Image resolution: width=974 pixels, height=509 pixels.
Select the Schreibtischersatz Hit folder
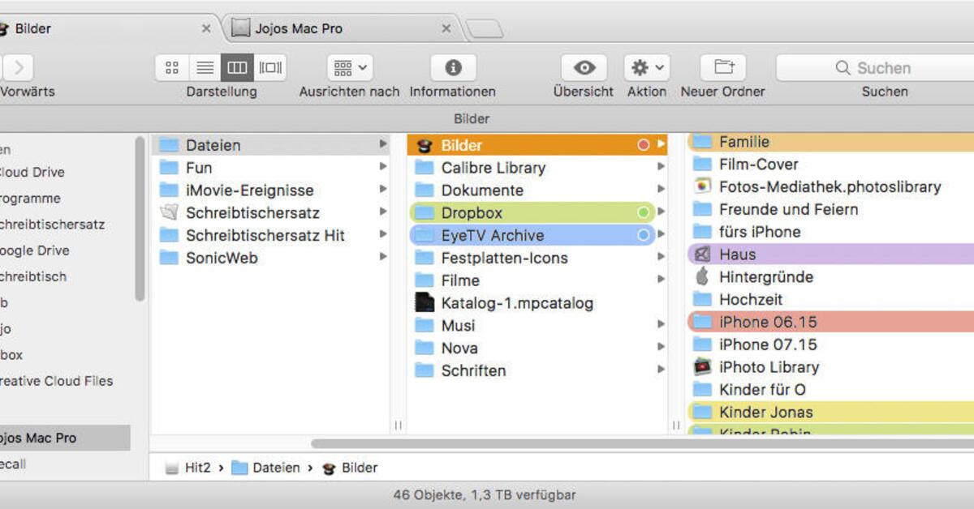pyautogui.click(x=273, y=236)
